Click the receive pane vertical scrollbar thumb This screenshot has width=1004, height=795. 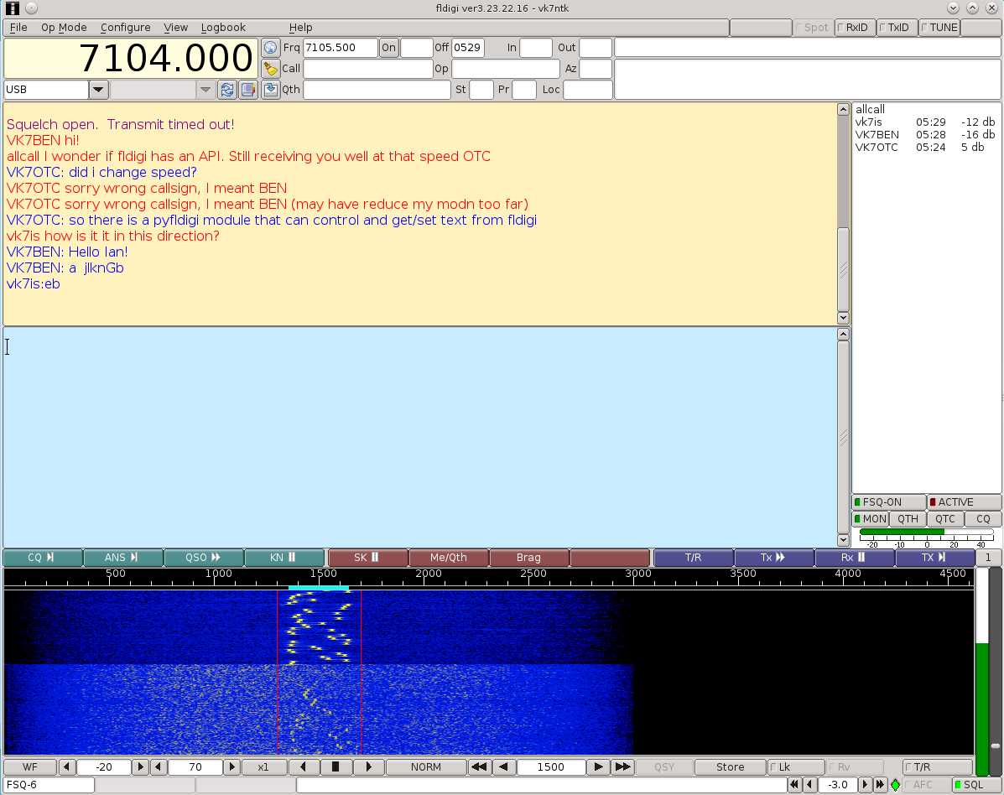pyautogui.click(x=843, y=269)
